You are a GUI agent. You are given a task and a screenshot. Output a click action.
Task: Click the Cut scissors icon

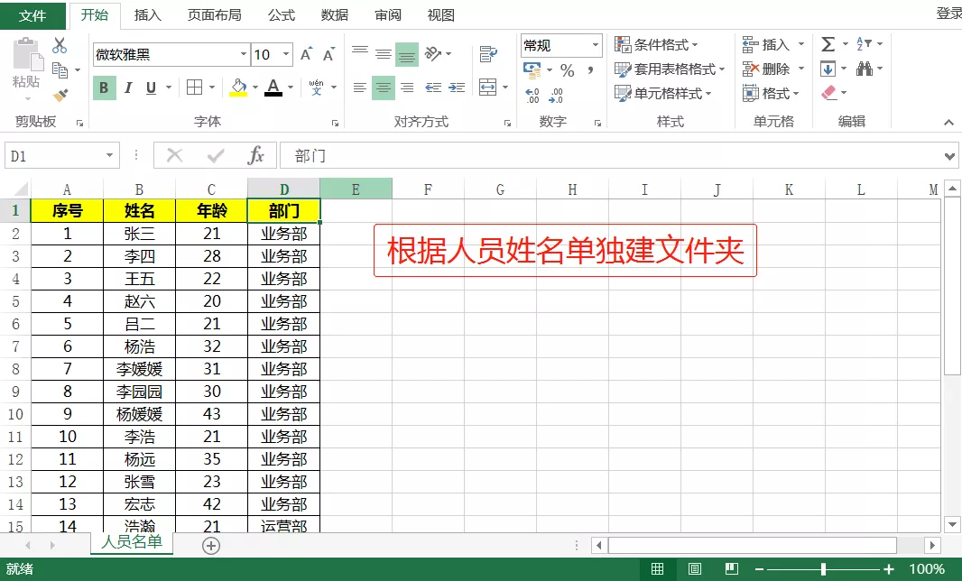pyautogui.click(x=60, y=45)
